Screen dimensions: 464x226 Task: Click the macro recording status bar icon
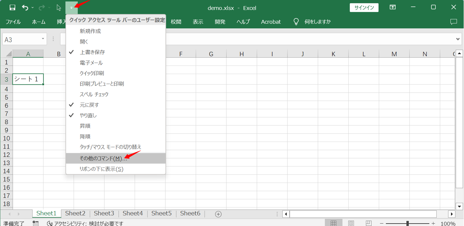(x=36, y=223)
